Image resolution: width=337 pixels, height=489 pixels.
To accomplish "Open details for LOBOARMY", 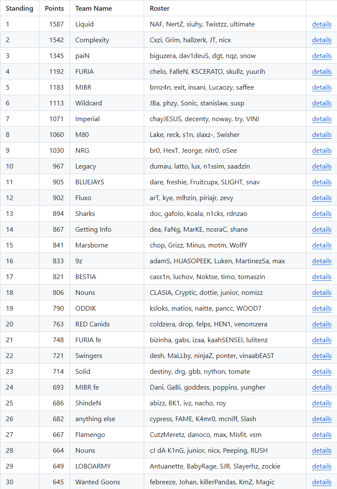I will pyautogui.click(x=322, y=466).
